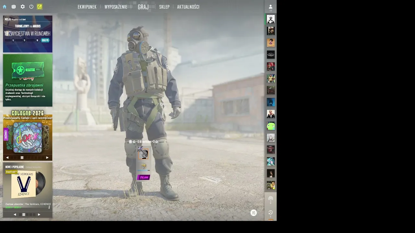The width and height of the screenshot is (415, 233).
Task: Open the round lobby settings sliders icon
Action: coord(254,213)
